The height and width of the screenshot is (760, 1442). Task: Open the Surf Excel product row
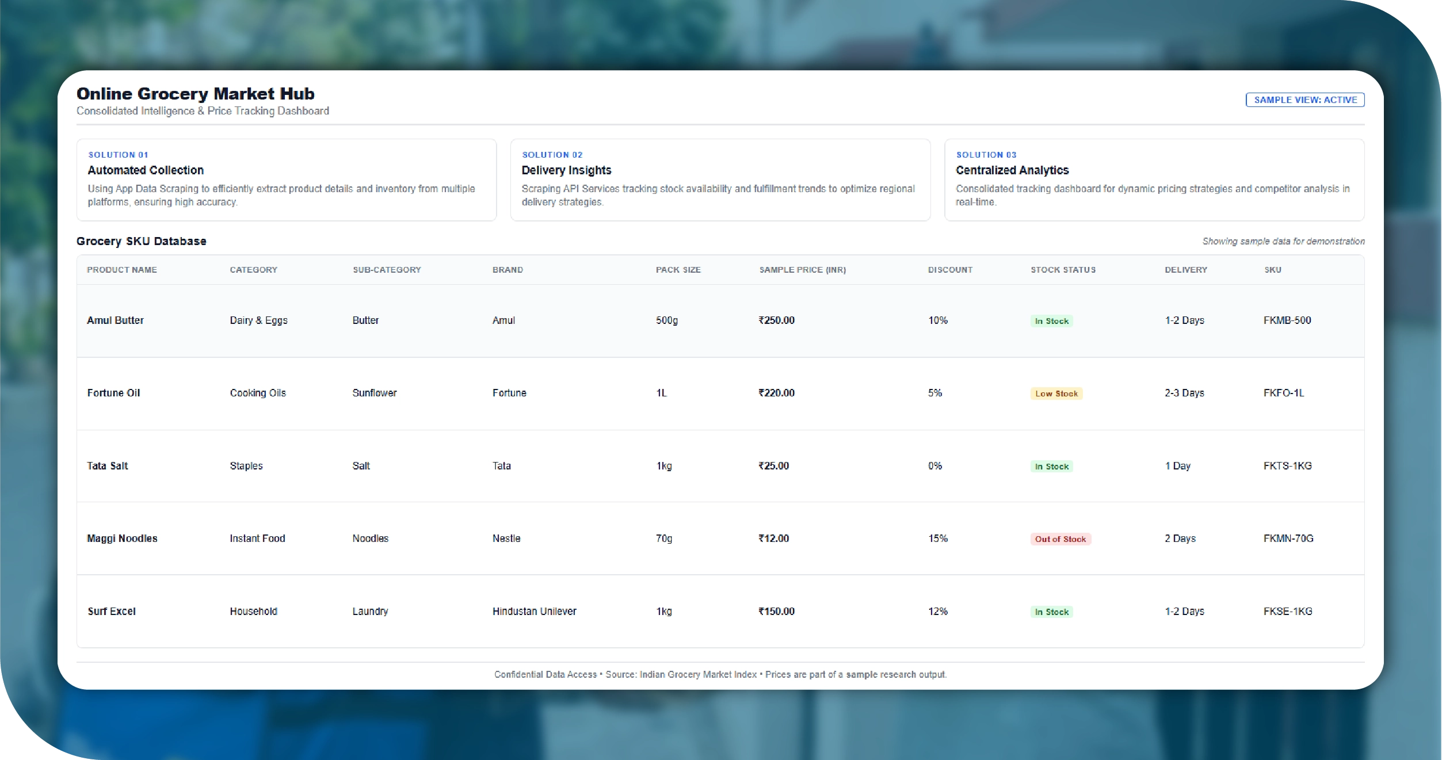[x=719, y=611]
